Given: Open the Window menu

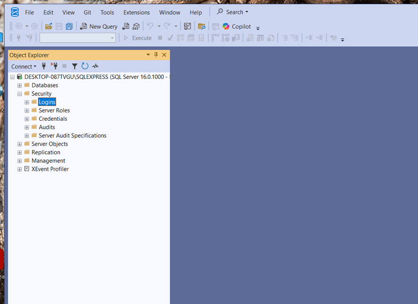Looking at the screenshot, I should (169, 13).
